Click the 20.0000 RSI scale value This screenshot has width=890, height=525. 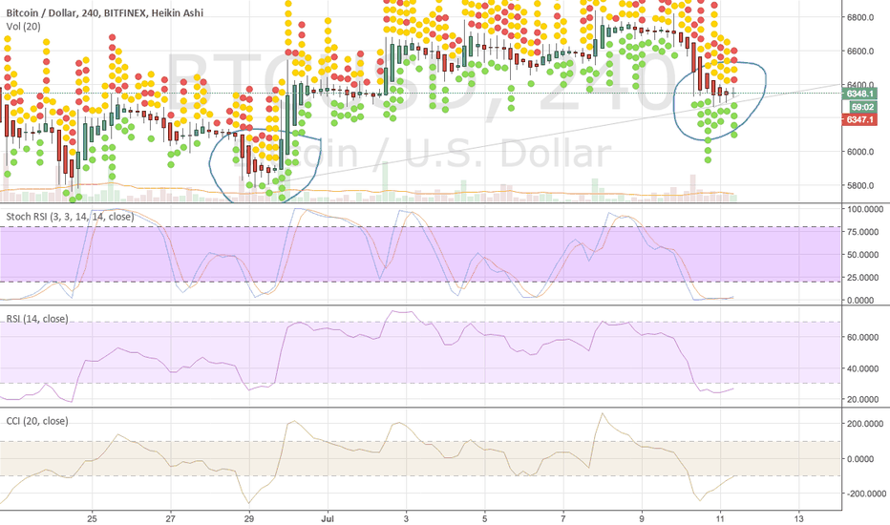(x=860, y=399)
